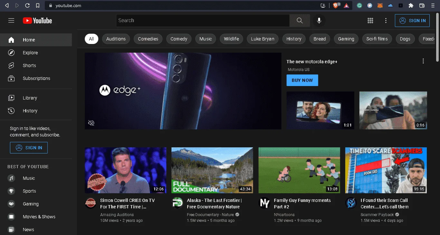This screenshot has height=235, width=440.
Task: Open the YouTube settings three-dot menu
Action: pos(386,21)
